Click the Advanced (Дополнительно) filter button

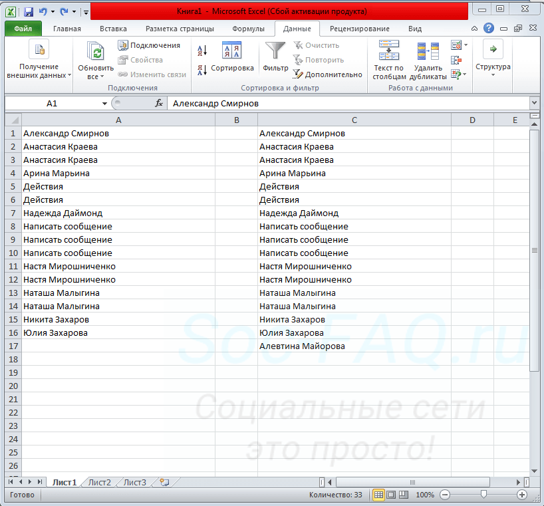327,74
